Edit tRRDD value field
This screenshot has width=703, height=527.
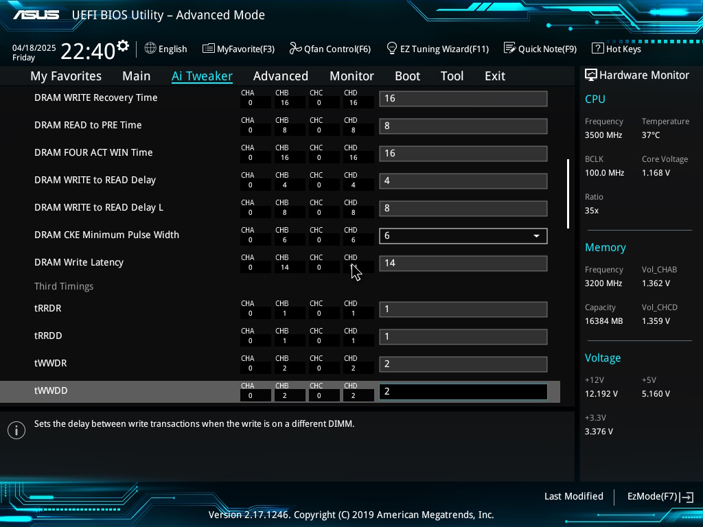click(x=463, y=337)
